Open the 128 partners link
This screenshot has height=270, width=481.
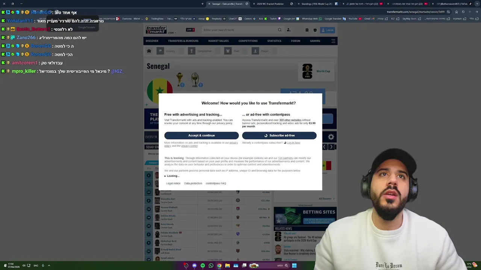point(285,158)
